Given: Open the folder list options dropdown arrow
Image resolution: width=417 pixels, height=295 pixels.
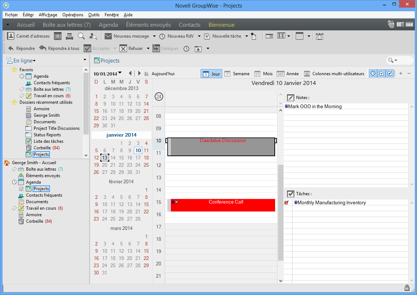Looking at the screenshot, I should tap(85, 60).
